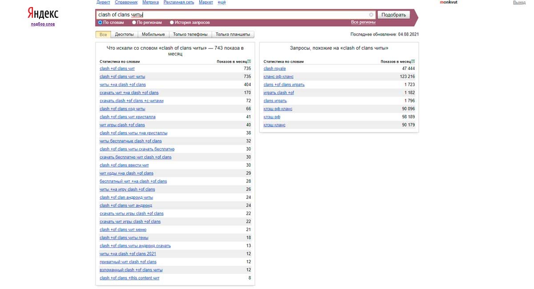Open similar query 'клэш оф'
This screenshot has width=534, height=289.
point(272,117)
